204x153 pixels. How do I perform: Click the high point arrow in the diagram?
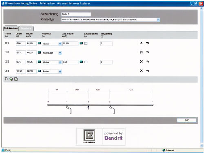pyautogui.click(x=88, y=107)
